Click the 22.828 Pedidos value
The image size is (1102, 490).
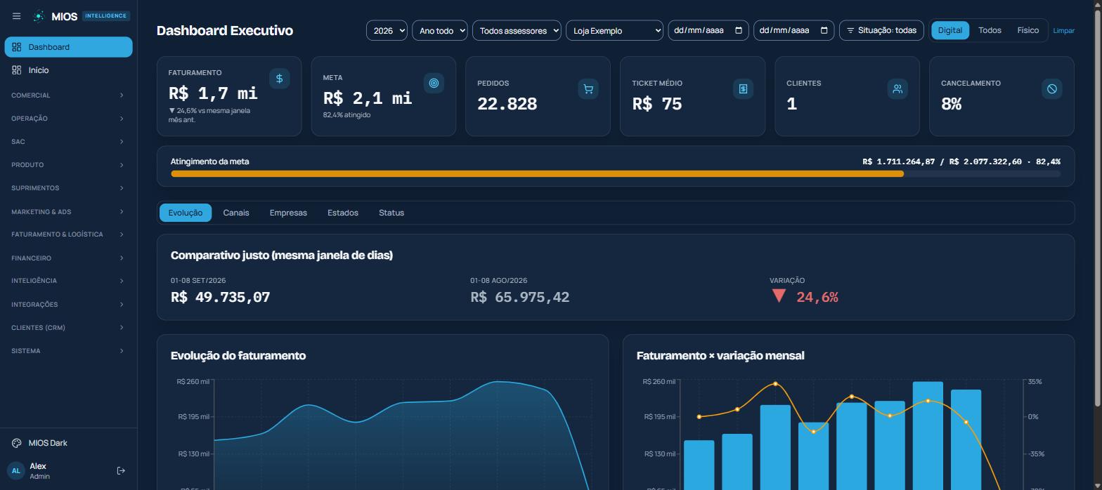point(507,104)
